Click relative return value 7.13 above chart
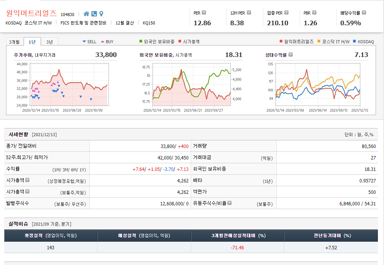 click(x=361, y=55)
